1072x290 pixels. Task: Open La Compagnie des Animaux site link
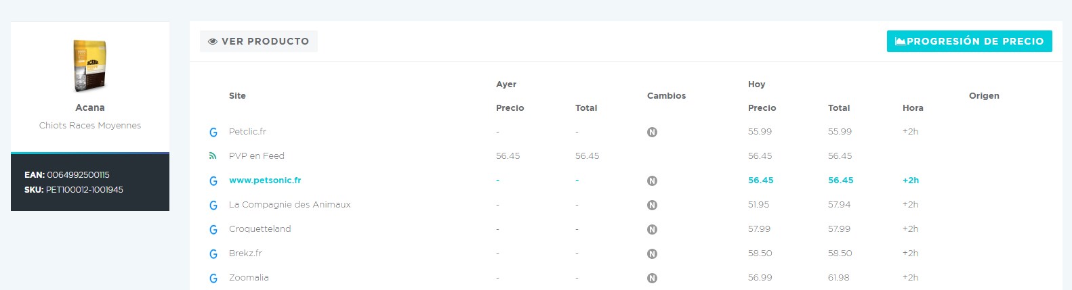[290, 205]
